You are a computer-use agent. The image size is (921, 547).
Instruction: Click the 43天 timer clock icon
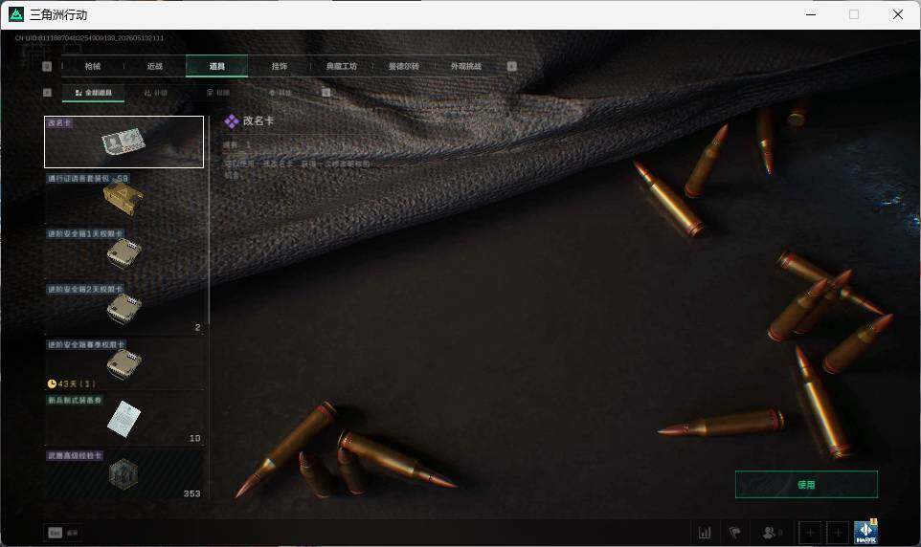pos(52,383)
